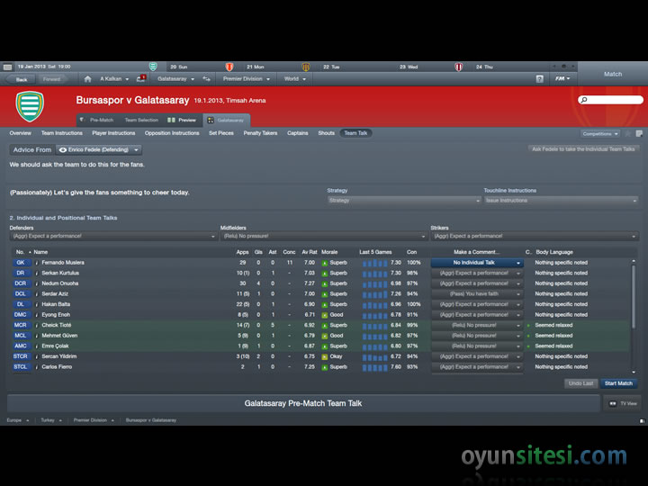Open comment dropdown for Serdar Aziz
This screenshot has width=648, height=486.
pos(477,293)
